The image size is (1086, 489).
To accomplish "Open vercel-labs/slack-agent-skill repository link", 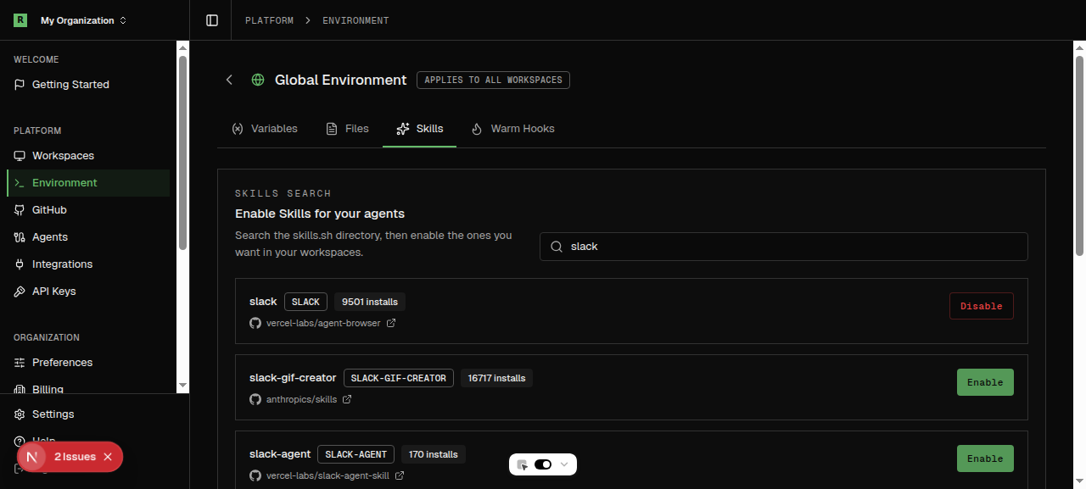I will pos(327,475).
